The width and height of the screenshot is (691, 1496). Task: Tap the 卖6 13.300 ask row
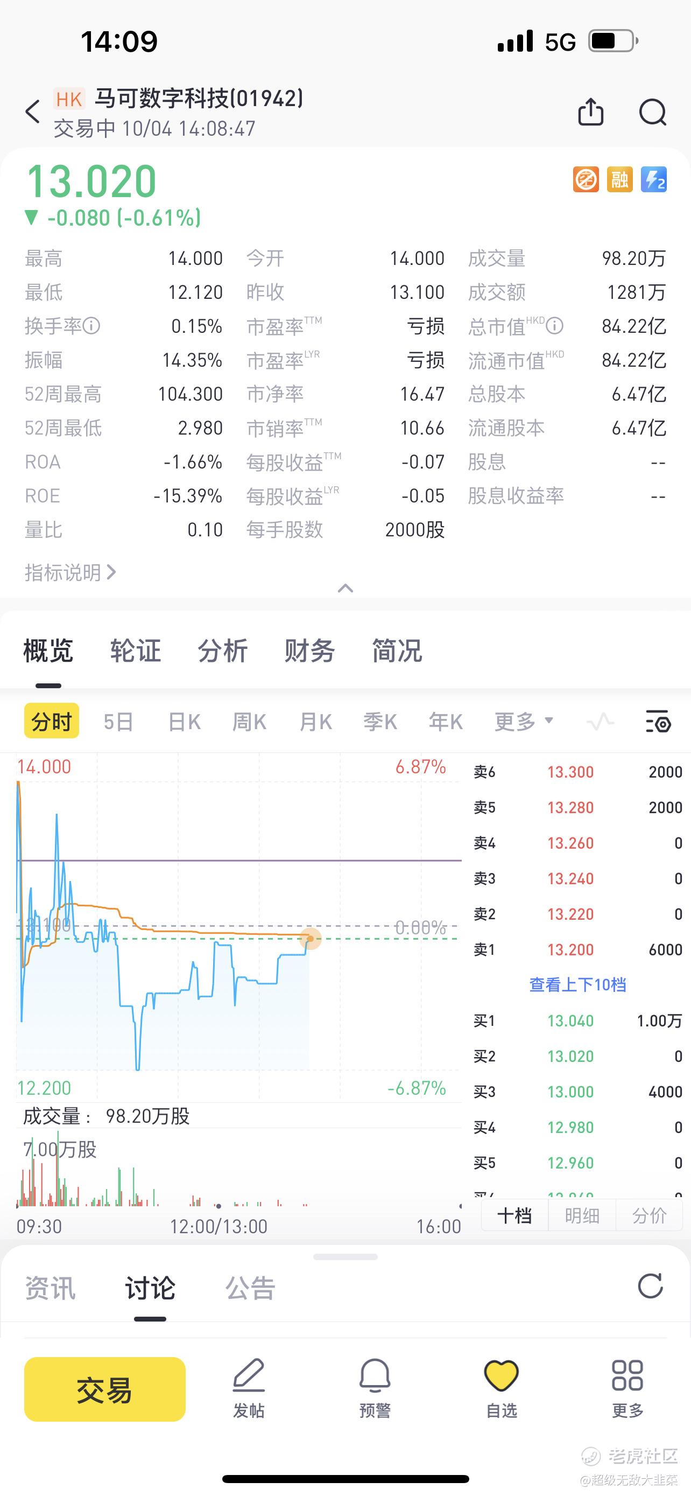coord(578,772)
